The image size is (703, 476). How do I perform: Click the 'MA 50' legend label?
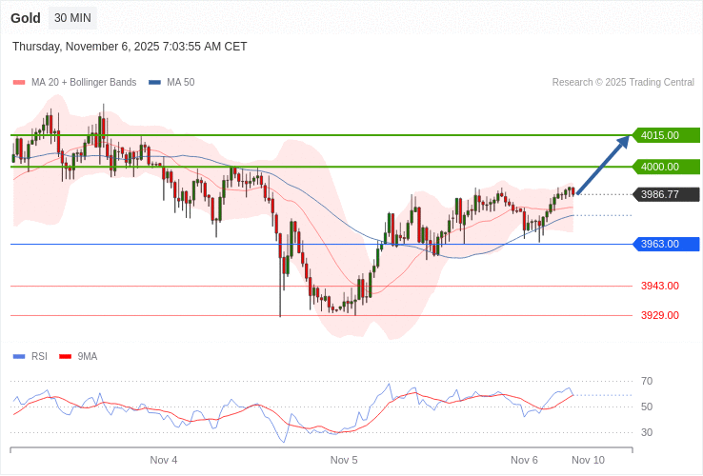tap(181, 83)
